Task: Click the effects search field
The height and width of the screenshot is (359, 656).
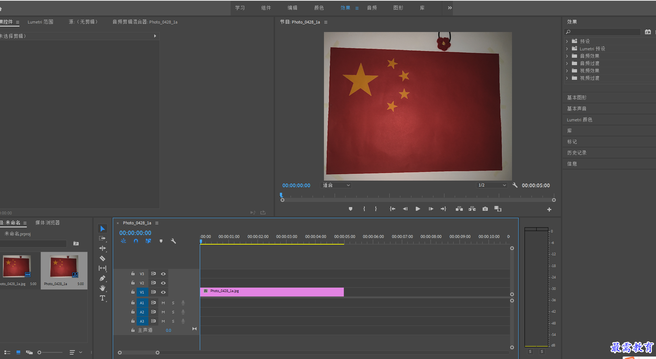Action: [x=602, y=32]
